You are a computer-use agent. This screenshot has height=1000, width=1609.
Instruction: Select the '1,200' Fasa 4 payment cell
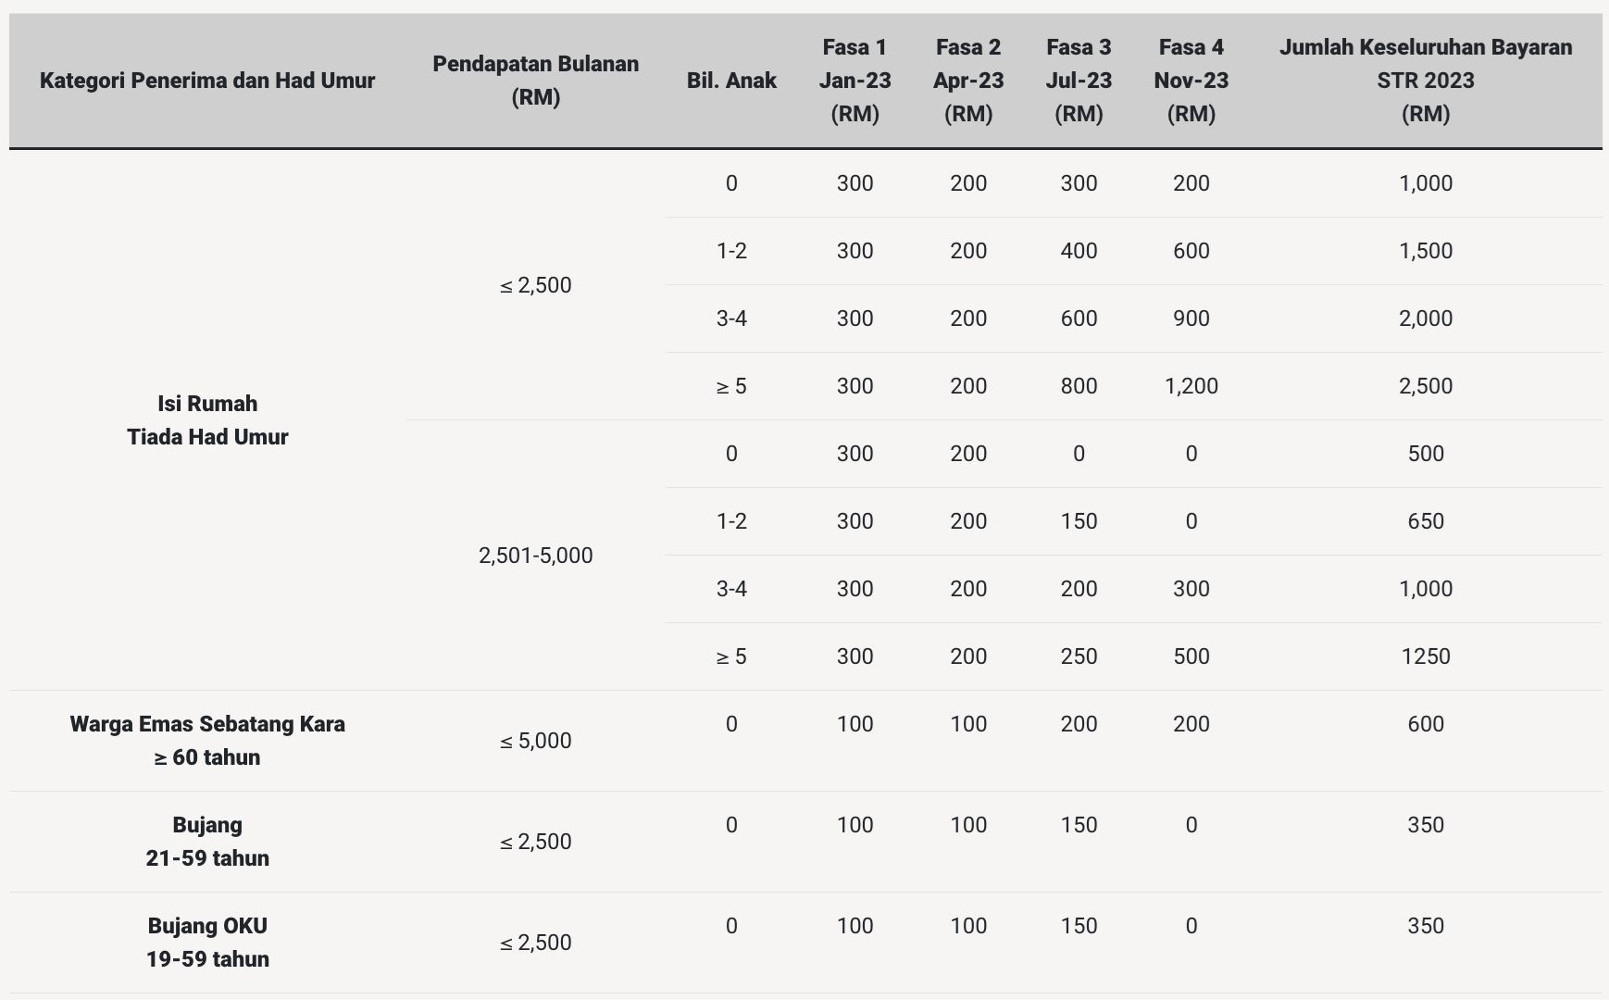click(x=1191, y=386)
